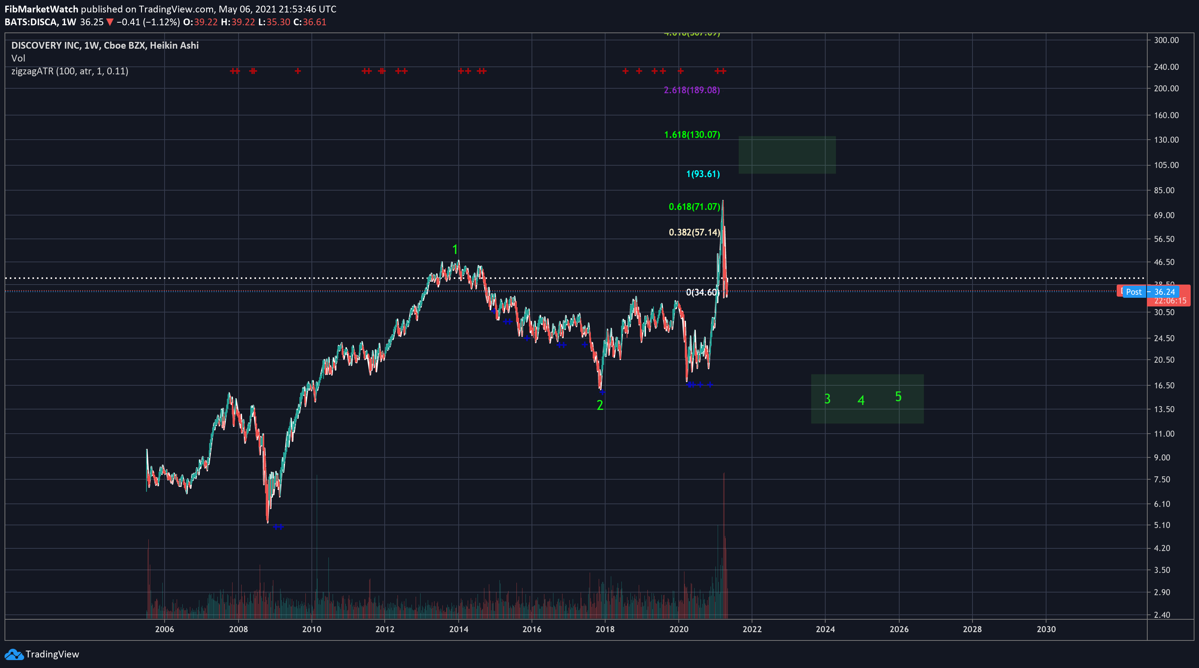Click the 36.24 current price label
The image size is (1199, 668).
[x=1165, y=292]
